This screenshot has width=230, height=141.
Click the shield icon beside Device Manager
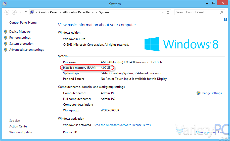pyautogui.click(x=6, y=32)
